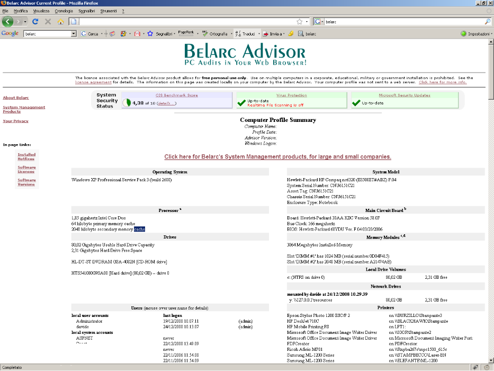
Task: Open the Cerca options dropdown arrow
Action: coord(102,34)
